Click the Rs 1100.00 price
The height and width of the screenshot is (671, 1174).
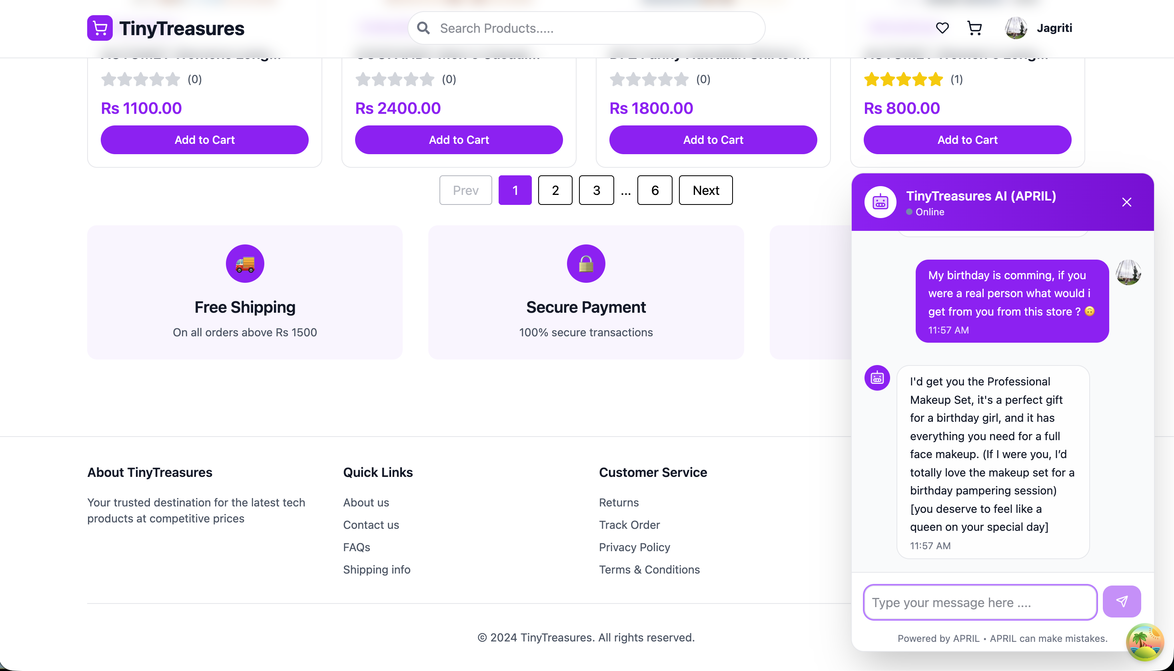[141, 108]
